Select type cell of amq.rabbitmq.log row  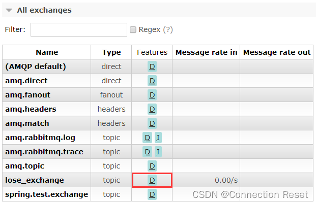click(111, 138)
